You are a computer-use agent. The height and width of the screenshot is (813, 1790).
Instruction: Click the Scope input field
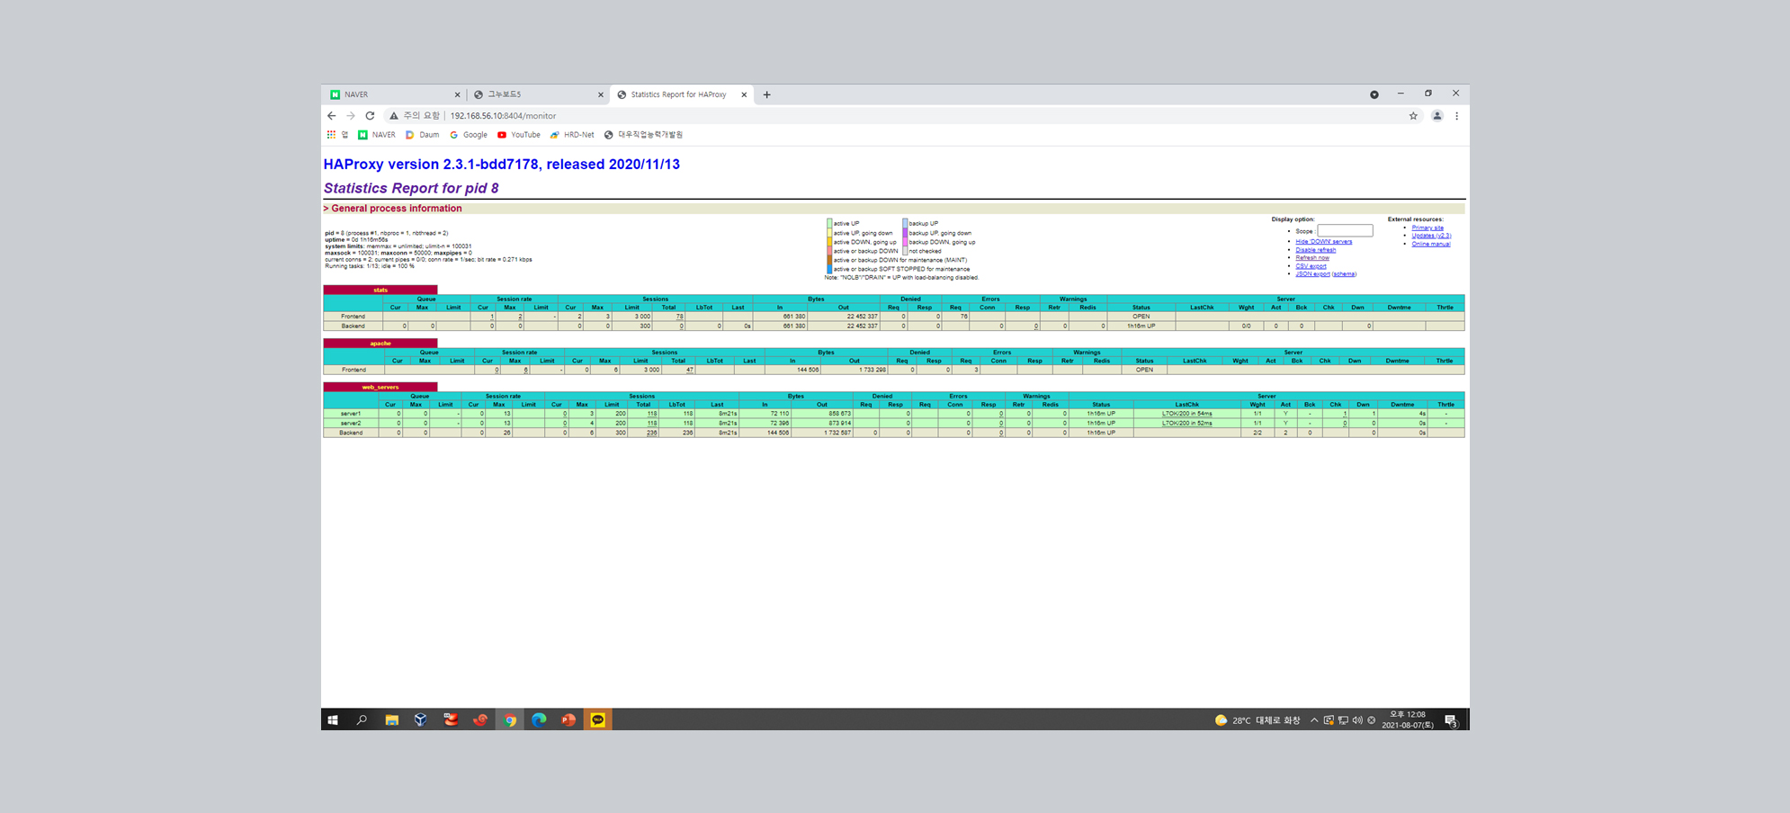(x=1345, y=231)
